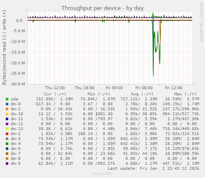Click the '-15.0 M' y-axis label
205x178 pixels.
click(x=17, y=52)
